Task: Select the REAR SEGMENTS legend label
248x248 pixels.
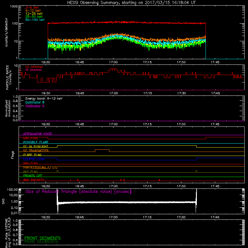Action: pyautogui.click(x=41, y=241)
